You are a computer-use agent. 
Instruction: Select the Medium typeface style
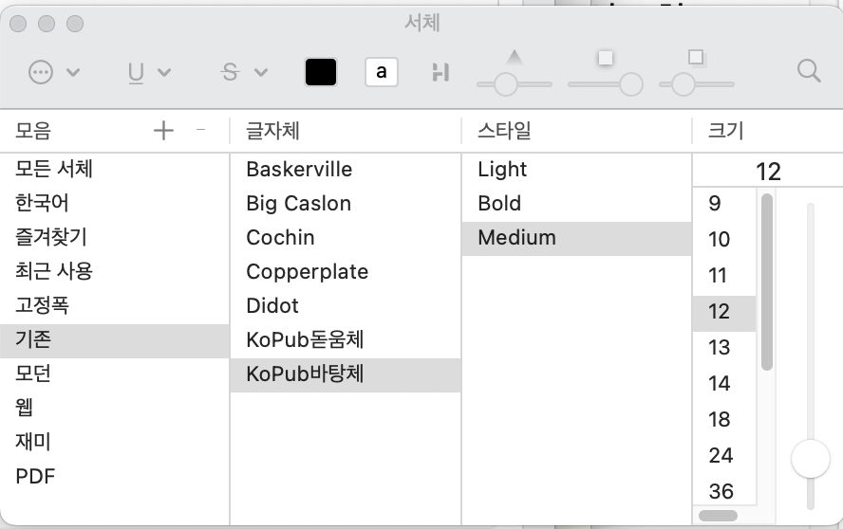[x=576, y=238]
